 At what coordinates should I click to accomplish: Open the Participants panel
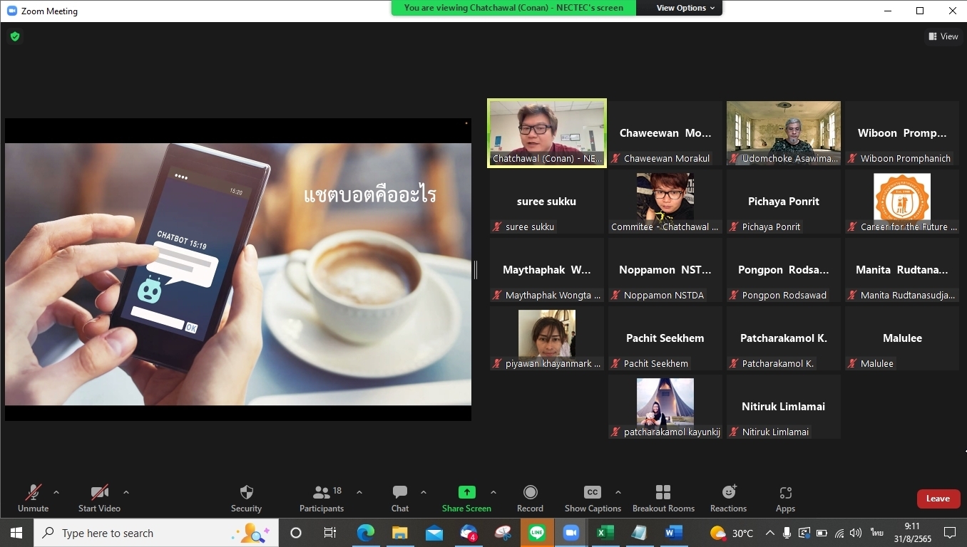coord(322,493)
